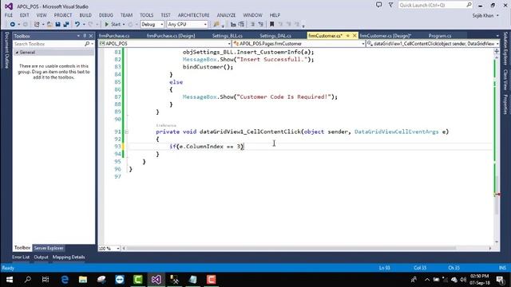Open the TEAM menu
The height and width of the screenshot is (287, 511).
(x=126, y=15)
